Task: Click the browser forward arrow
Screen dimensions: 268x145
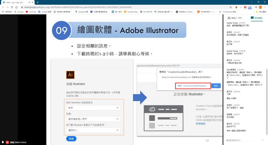Action: pyautogui.click(x=7, y=7)
